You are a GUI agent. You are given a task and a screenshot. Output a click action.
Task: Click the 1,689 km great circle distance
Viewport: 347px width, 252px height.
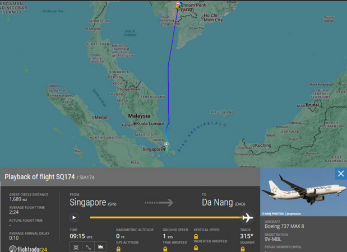click(x=18, y=199)
